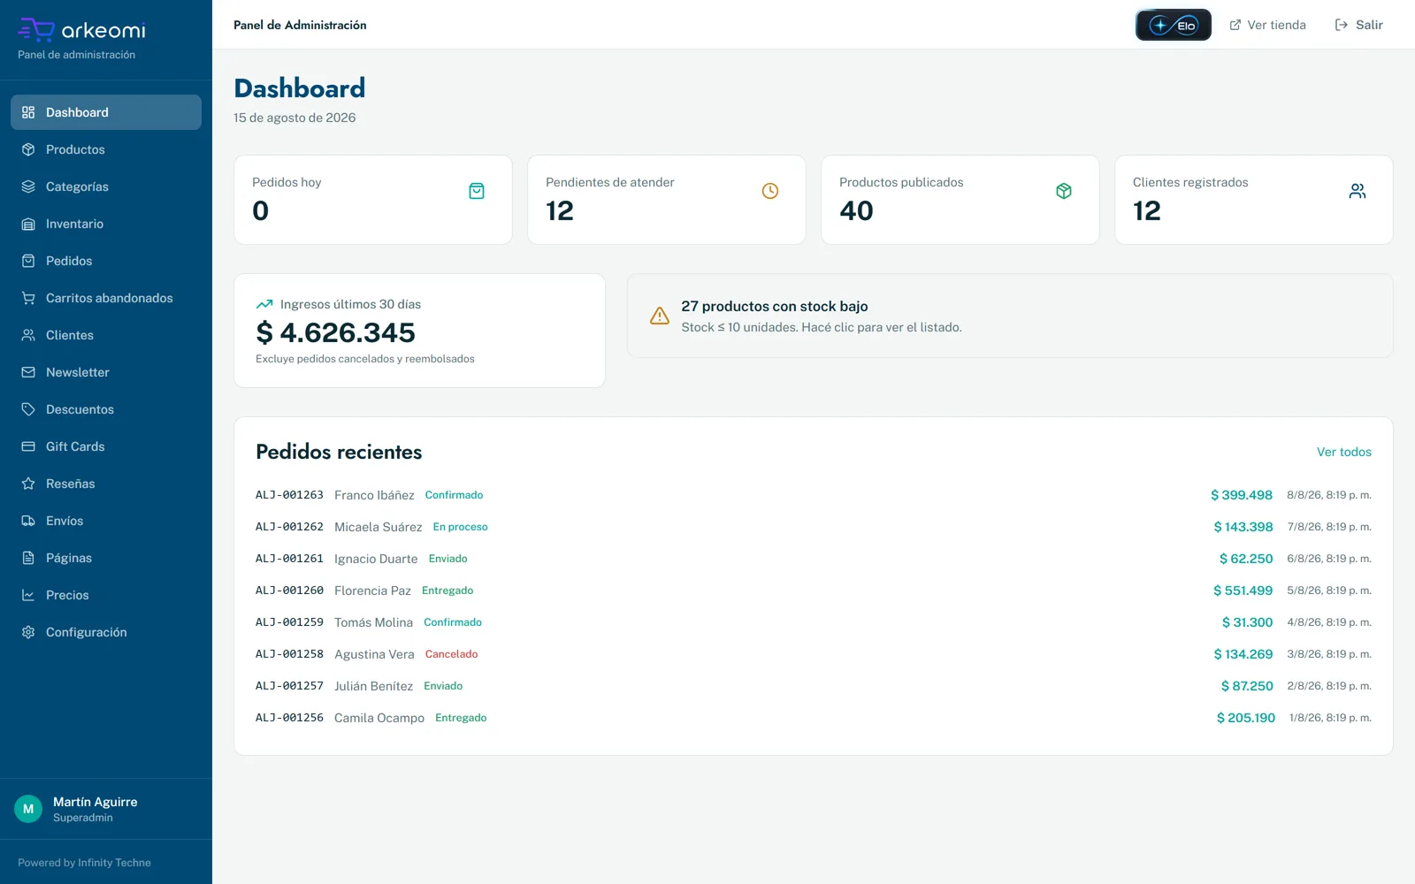
Task: Navigate to Inventario
Action: 106,224
